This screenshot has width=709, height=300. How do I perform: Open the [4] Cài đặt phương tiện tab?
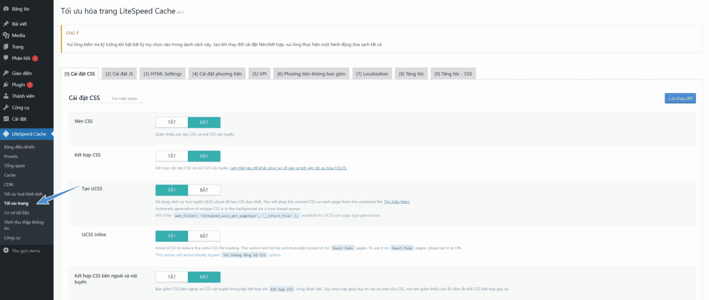click(x=217, y=74)
